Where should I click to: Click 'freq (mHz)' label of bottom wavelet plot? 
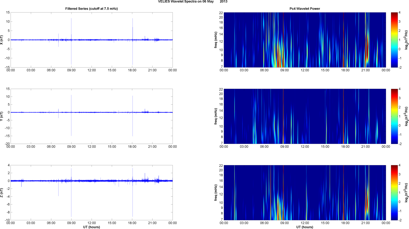pyautogui.click(x=216, y=193)
